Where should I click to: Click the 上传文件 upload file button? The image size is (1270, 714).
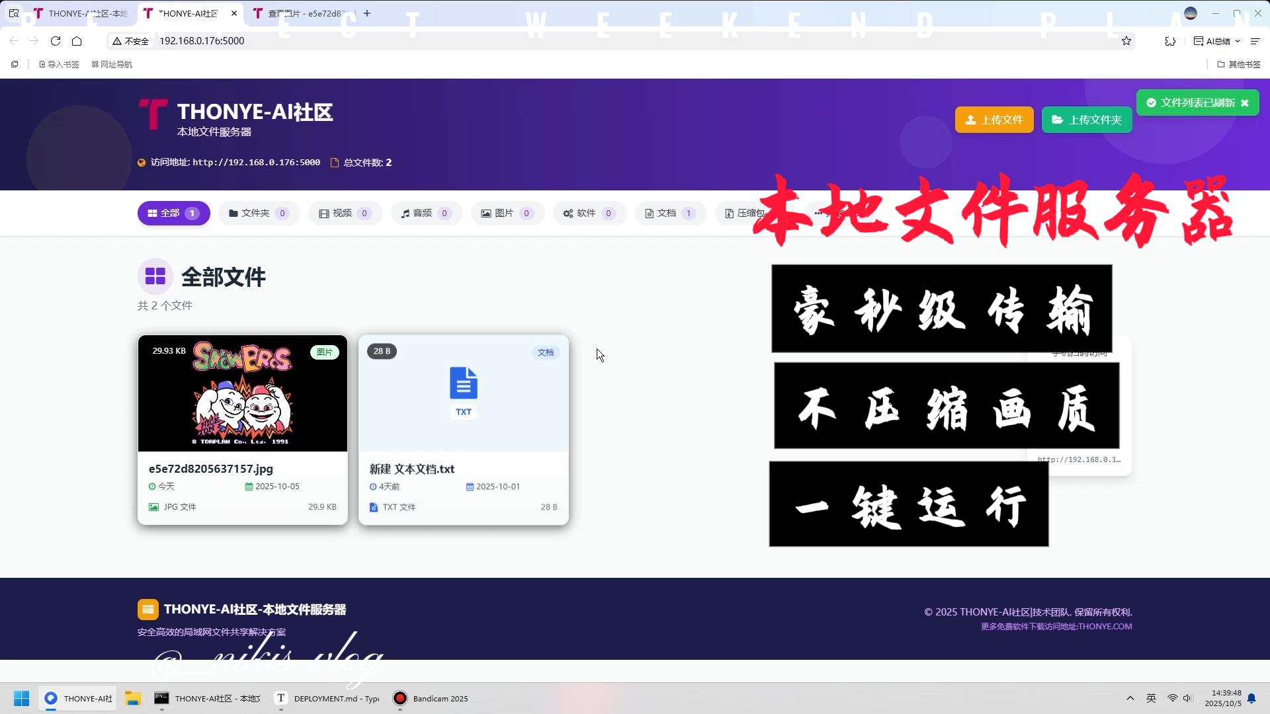(994, 120)
